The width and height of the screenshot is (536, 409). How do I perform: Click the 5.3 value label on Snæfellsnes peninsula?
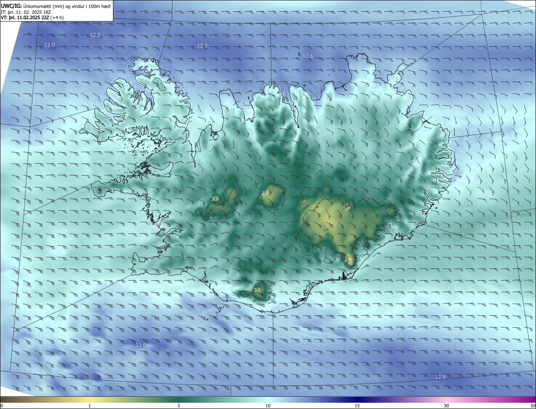[99, 190]
